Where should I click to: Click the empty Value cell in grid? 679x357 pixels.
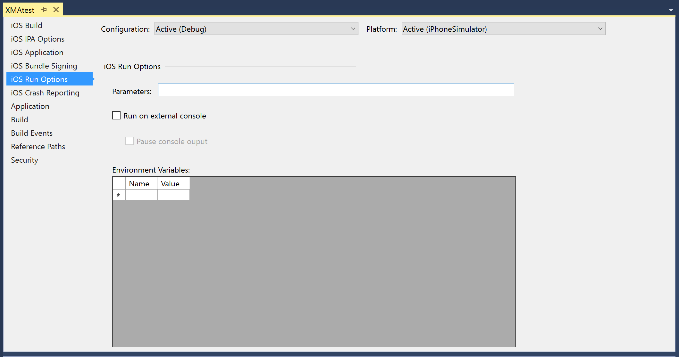click(173, 195)
